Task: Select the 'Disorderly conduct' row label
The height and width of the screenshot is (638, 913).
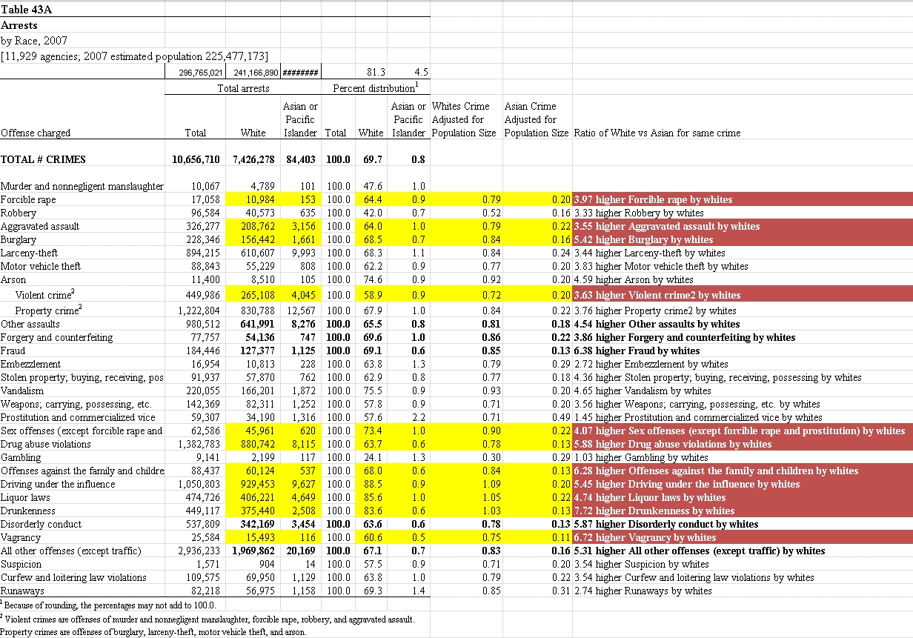Action: click(x=41, y=524)
